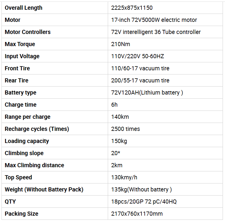Click the 130kmy/h top speed value
Viewport: 225px width, 221px height.
pos(124,178)
